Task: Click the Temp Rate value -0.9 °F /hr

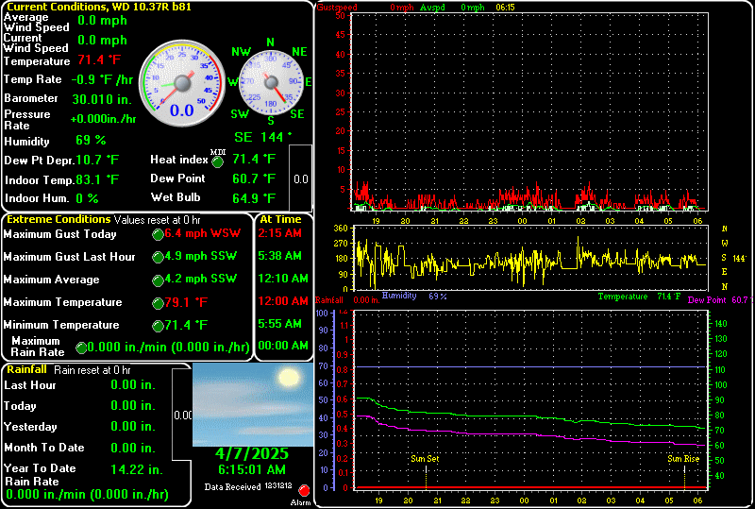Action: tap(102, 79)
